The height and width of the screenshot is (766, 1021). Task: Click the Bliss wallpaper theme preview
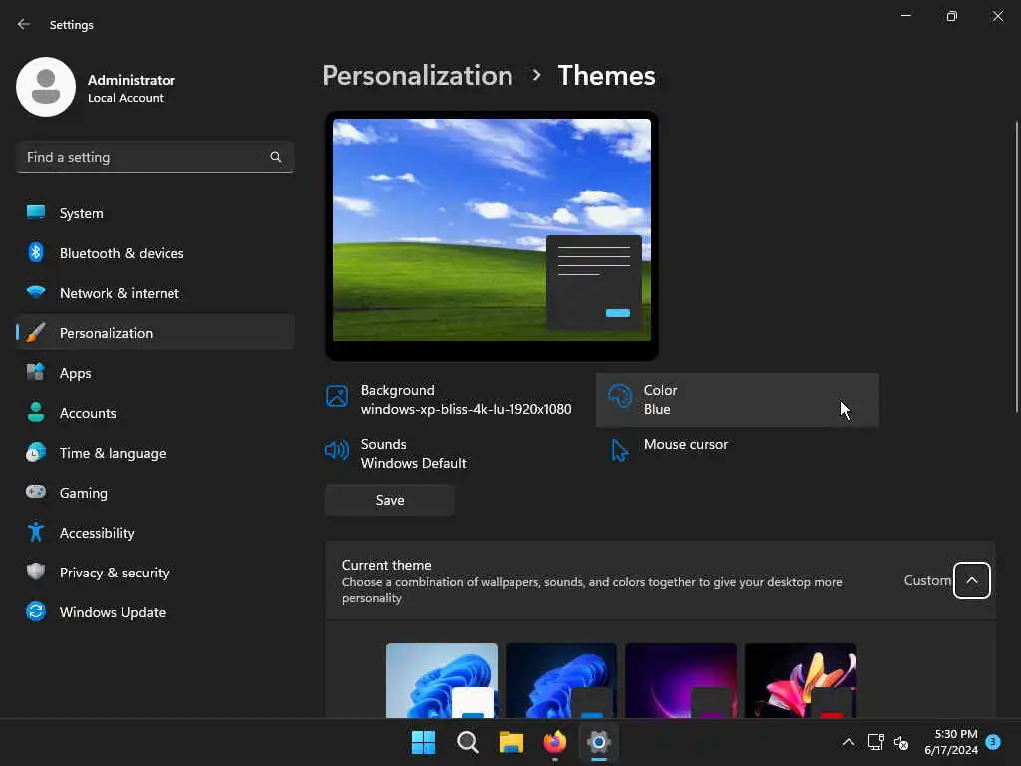[492, 235]
